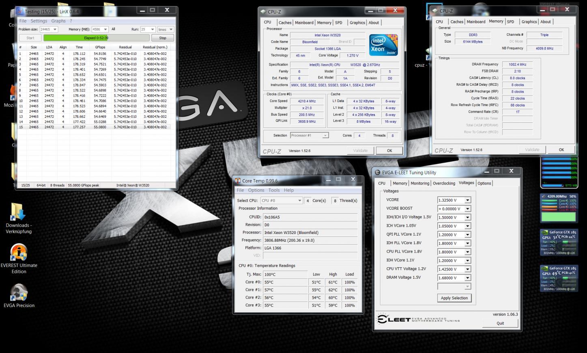This screenshot has height=353, width=587.
Task: Click the Intel Xeon logo in CPU-Z
Action: 383,45
